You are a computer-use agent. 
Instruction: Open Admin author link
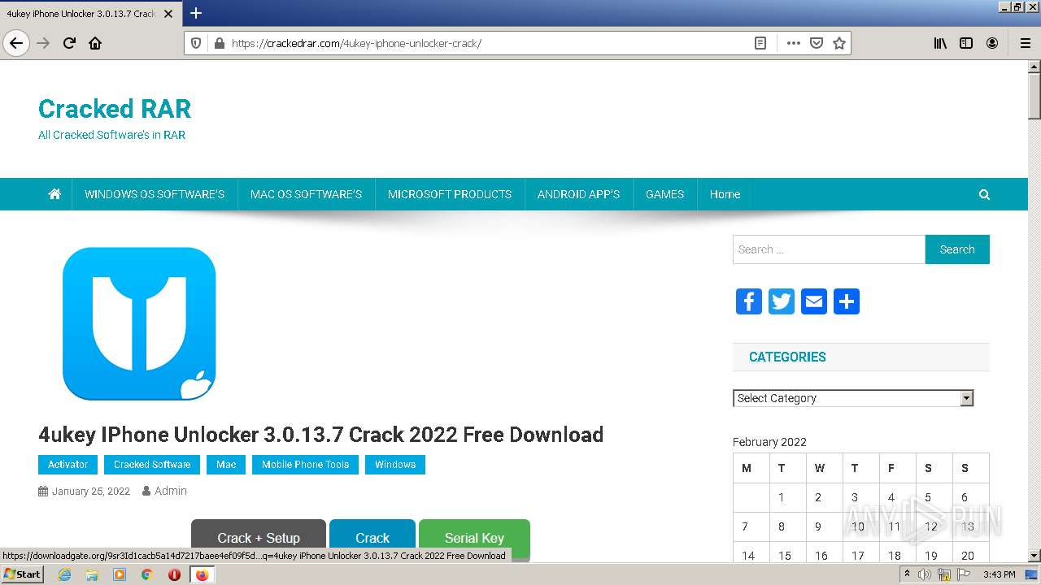171,491
